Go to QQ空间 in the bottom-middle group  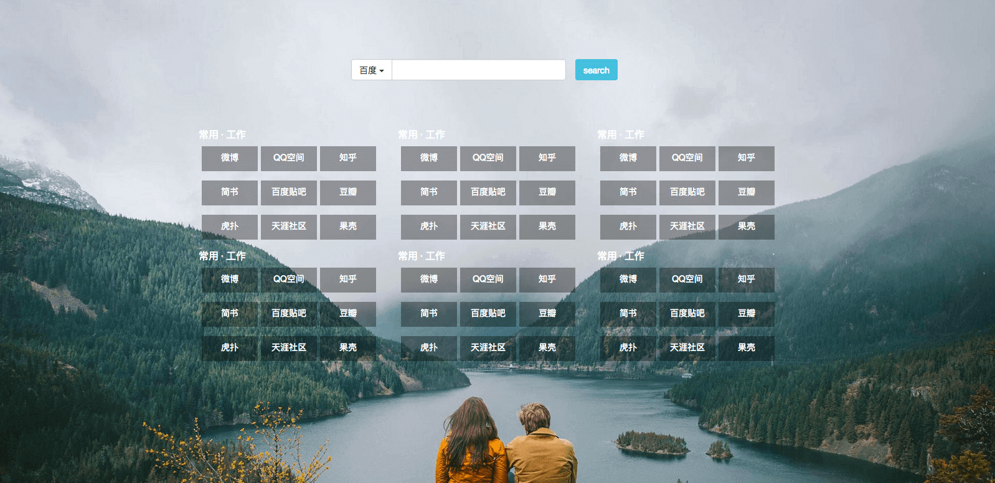tap(488, 280)
